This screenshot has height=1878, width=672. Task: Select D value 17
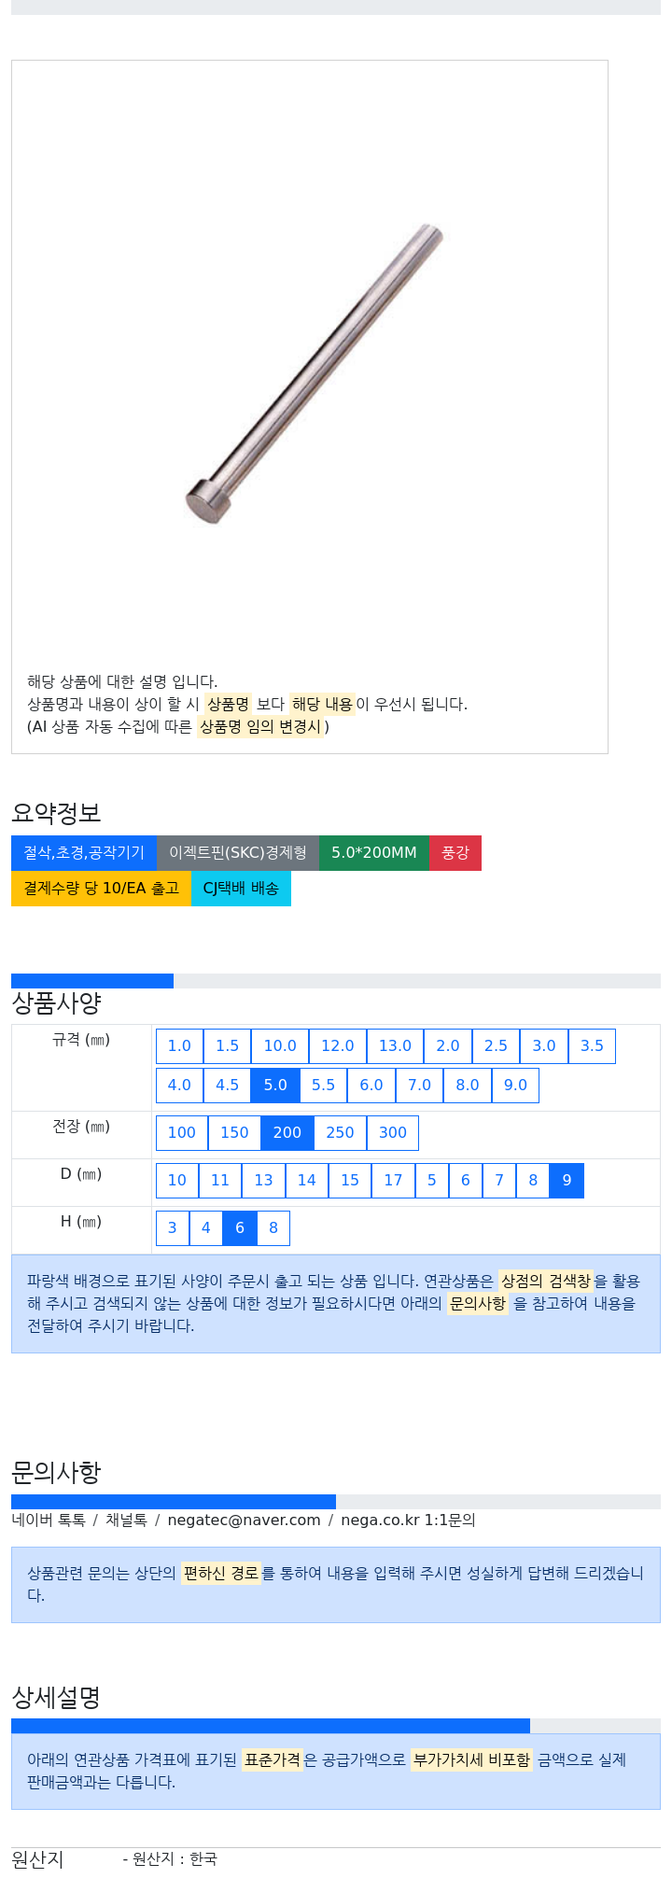click(x=393, y=1181)
